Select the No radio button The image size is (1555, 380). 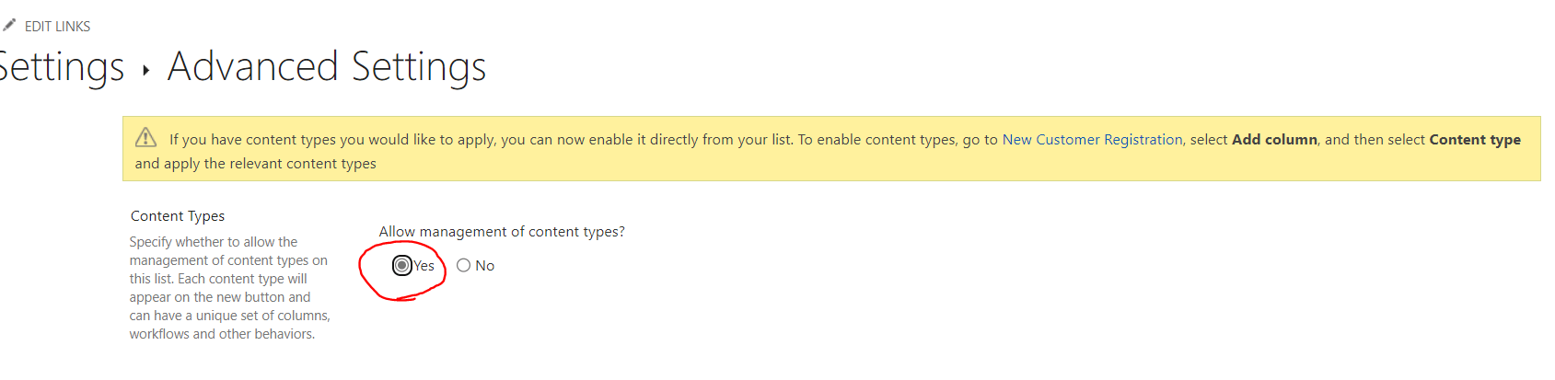pyautogui.click(x=464, y=266)
